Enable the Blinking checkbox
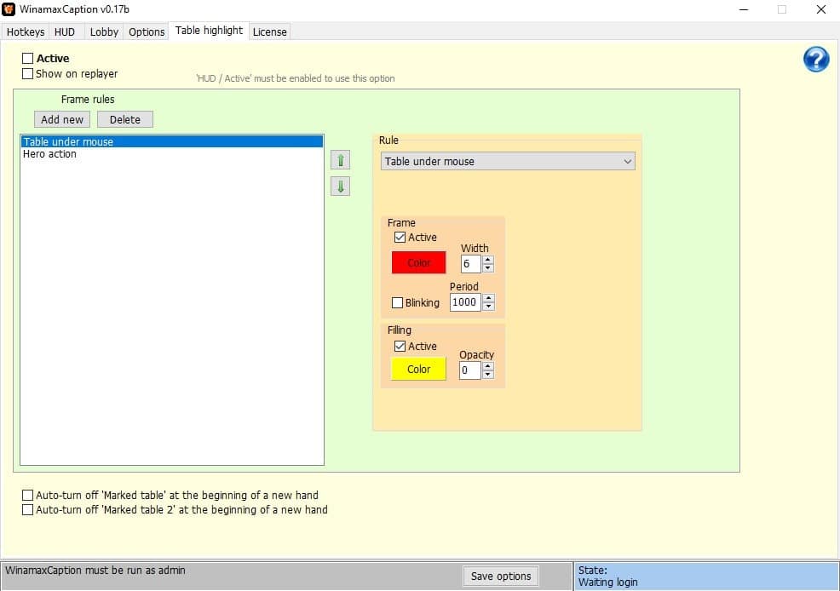The image size is (840, 591). tap(398, 302)
